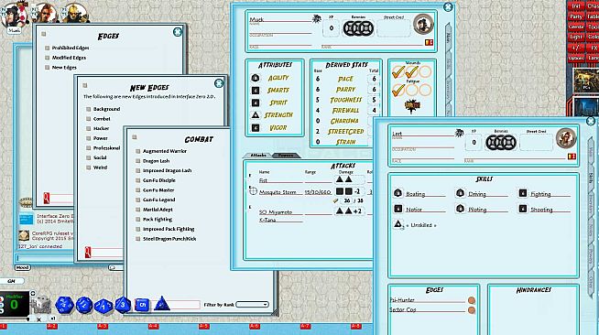Click Strength die icon on Muck sheet
Viewport: 599px width, 335px height.
click(256, 114)
